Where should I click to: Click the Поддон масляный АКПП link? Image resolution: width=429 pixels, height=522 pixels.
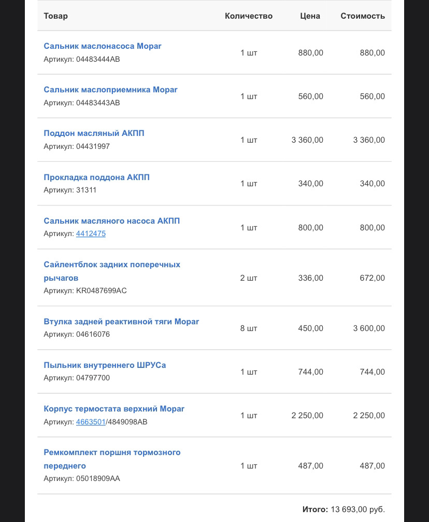(94, 133)
